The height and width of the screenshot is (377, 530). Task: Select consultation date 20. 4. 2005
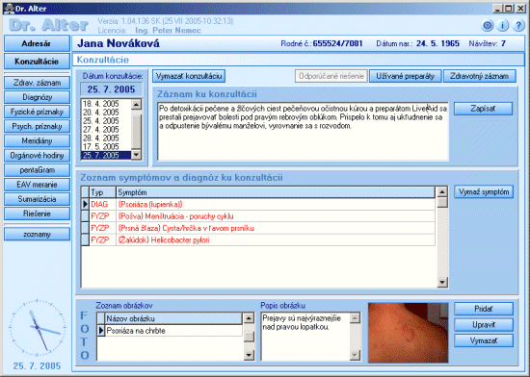(106, 113)
